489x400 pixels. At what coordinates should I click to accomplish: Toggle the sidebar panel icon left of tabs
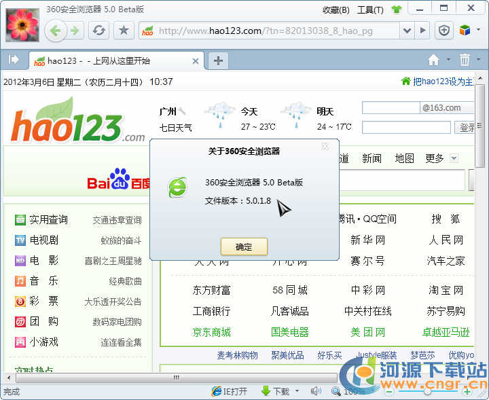point(14,59)
